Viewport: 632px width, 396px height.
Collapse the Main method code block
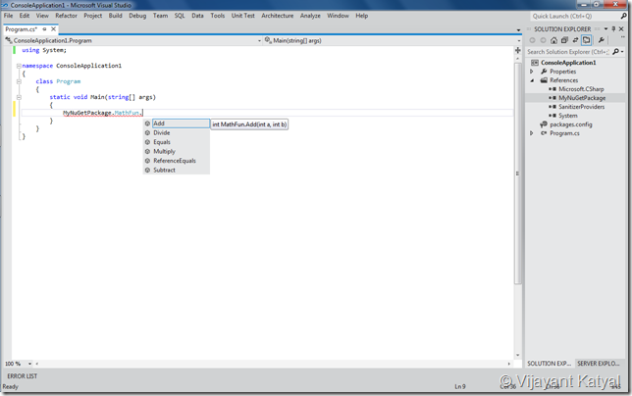19,97
